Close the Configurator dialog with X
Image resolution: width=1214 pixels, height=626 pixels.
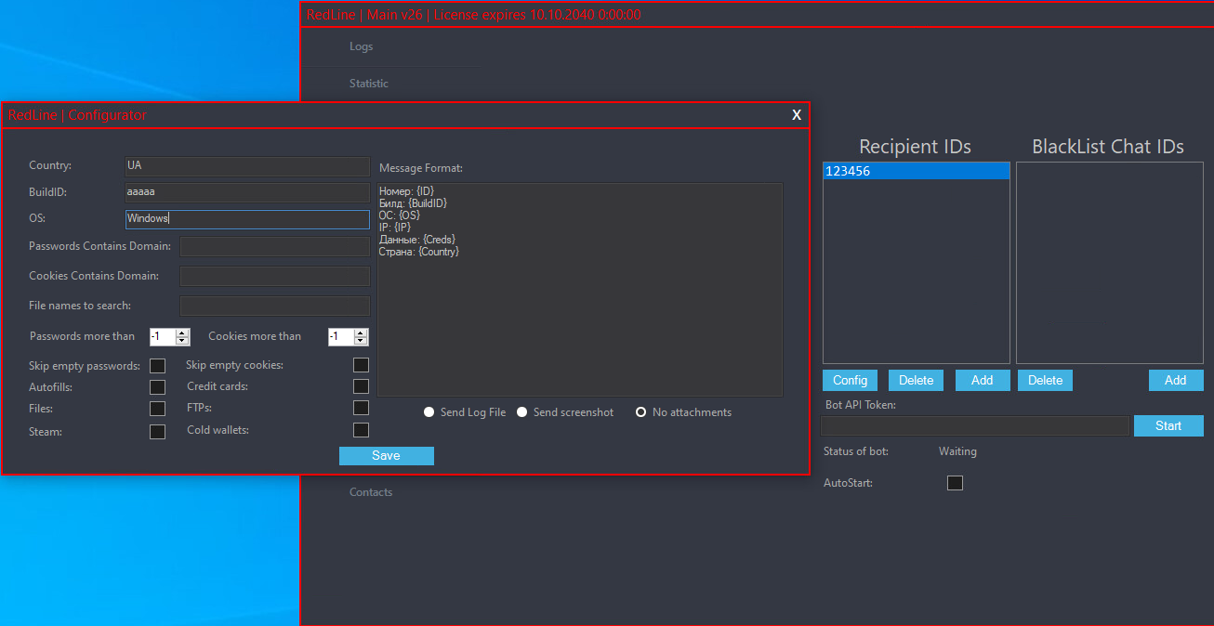coord(797,115)
